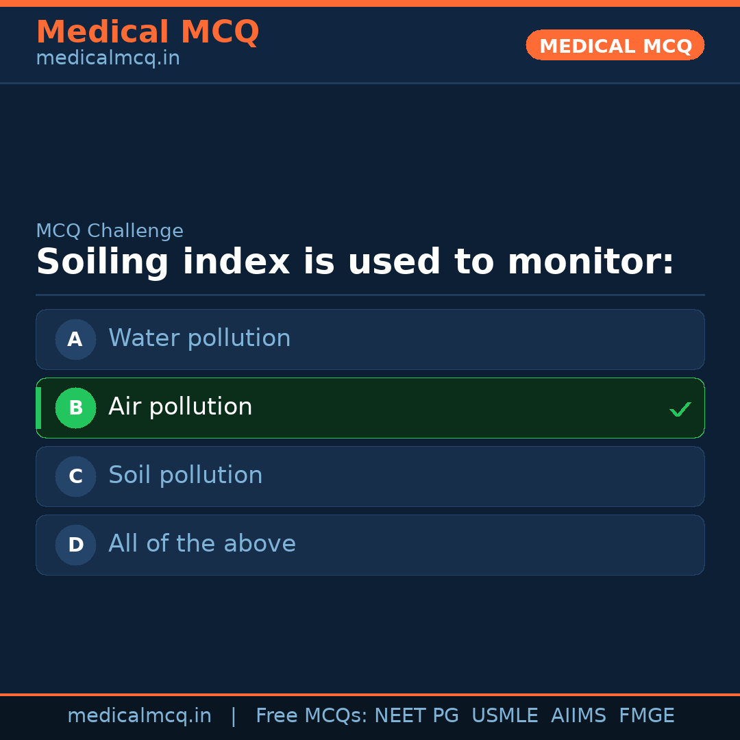Choose the All of the above text
This screenshot has height=740, width=740.
point(202,544)
